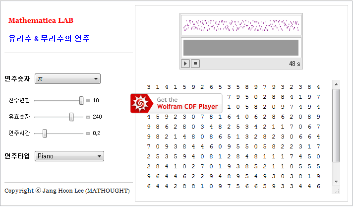Image resolution: width=353 pixels, height=207 pixels.
Task: Click Get the Wolfram CDF Player link
Action: point(176,103)
